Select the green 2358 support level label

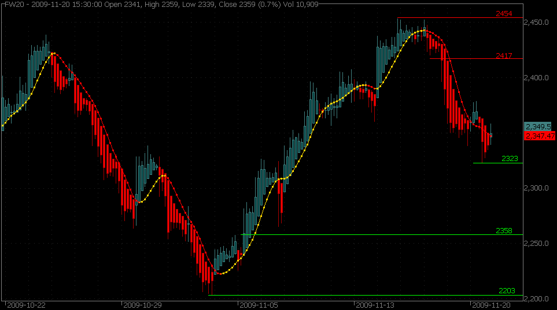[x=504, y=231]
